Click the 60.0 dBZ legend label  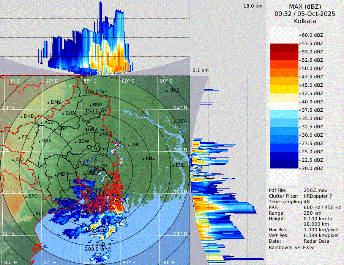click(312, 35)
